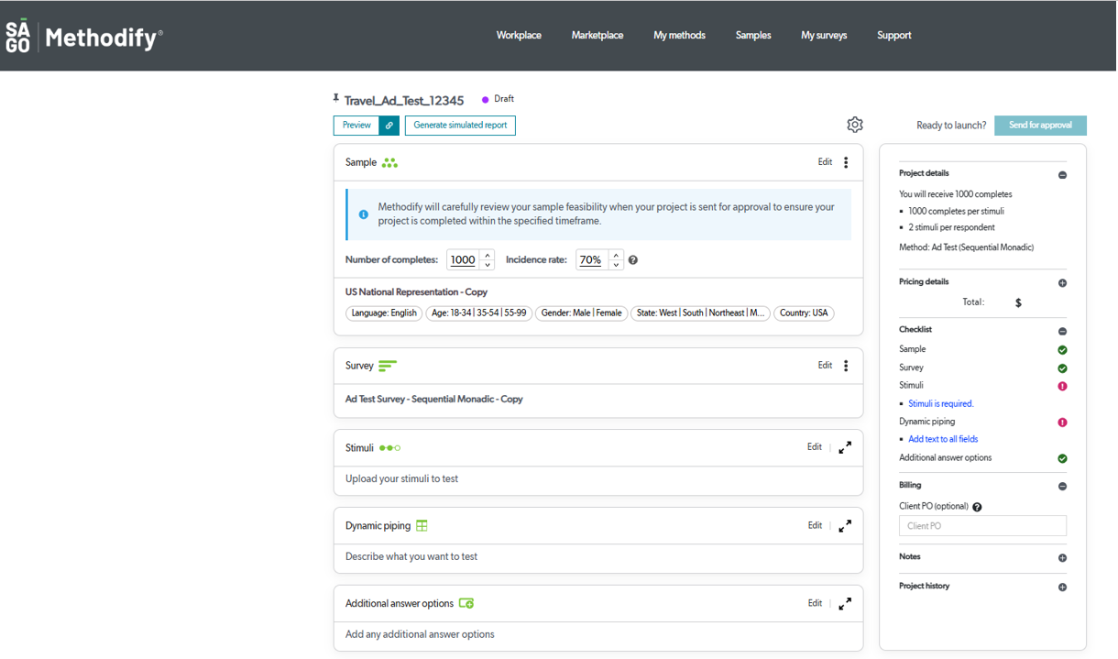Go to My surveys page
This screenshot has height=659, width=1118.
[823, 36]
